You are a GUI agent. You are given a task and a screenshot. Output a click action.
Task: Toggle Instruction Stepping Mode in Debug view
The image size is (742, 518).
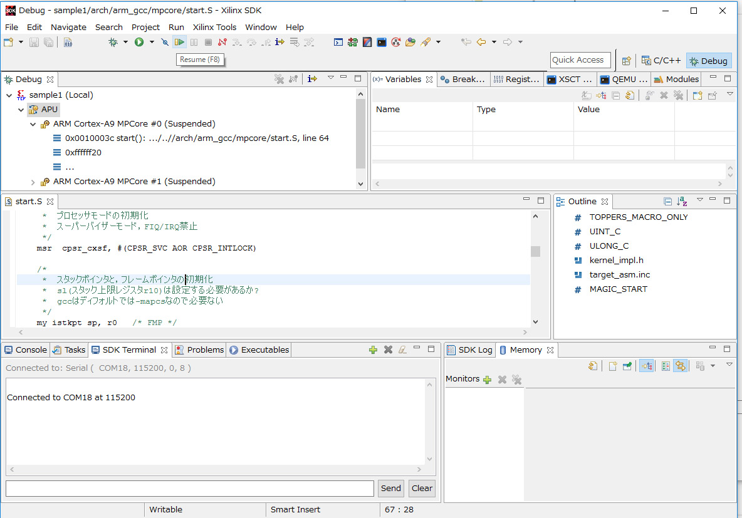click(x=312, y=79)
